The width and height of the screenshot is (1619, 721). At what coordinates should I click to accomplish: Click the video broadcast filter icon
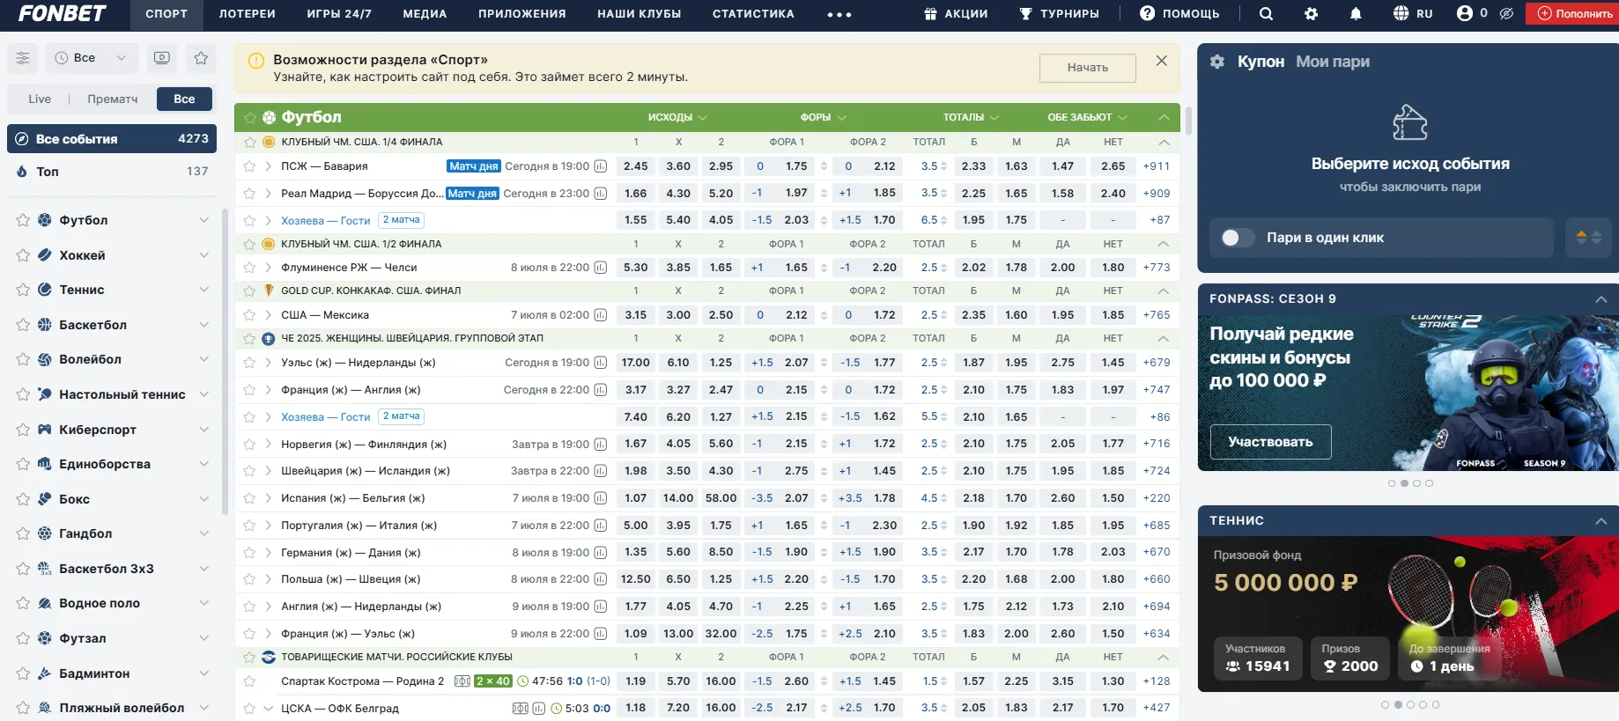(x=162, y=58)
